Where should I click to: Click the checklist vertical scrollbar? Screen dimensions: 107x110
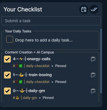(101, 61)
